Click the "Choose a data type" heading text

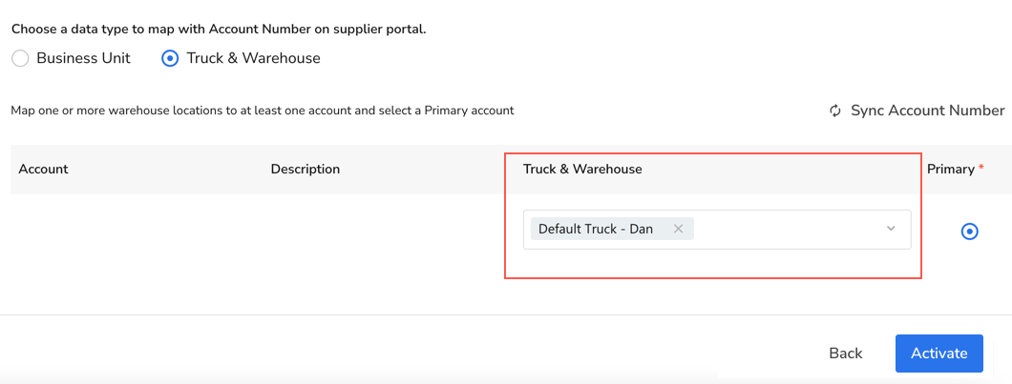(x=218, y=29)
